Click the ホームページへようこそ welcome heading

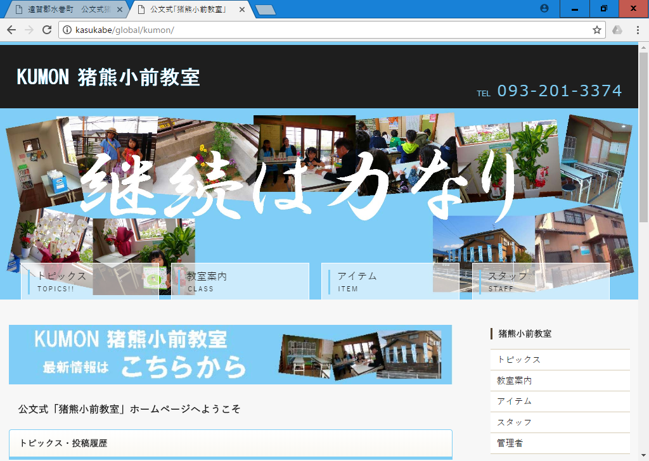point(129,409)
